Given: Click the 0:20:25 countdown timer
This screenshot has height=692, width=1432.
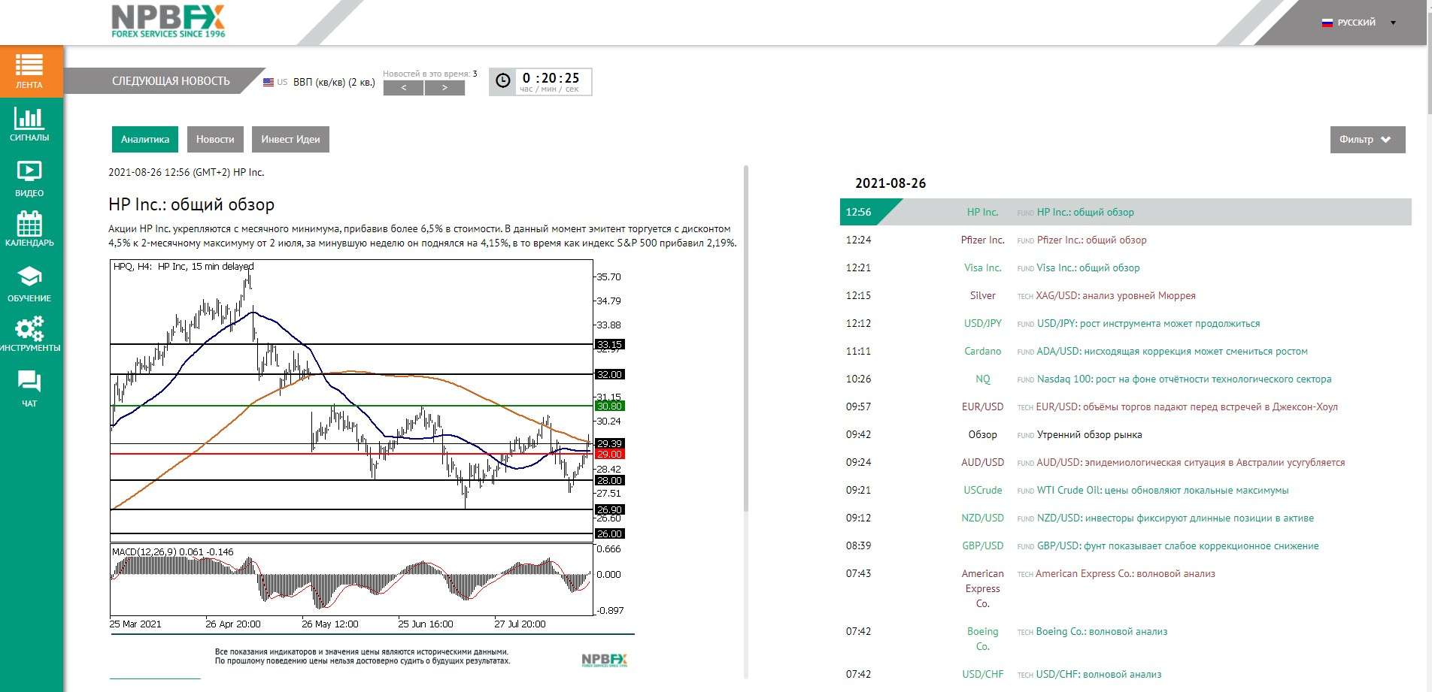Looking at the screenshot, I should 551,78.
